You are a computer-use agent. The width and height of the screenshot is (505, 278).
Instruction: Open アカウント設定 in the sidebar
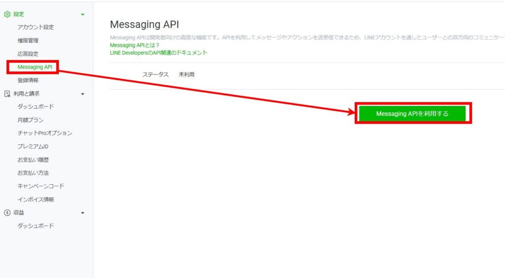(36, 27)
